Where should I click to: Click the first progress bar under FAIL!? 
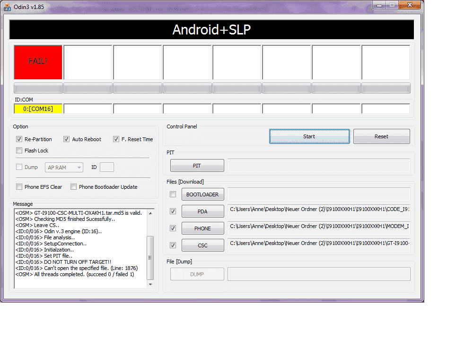click(38, 88)
